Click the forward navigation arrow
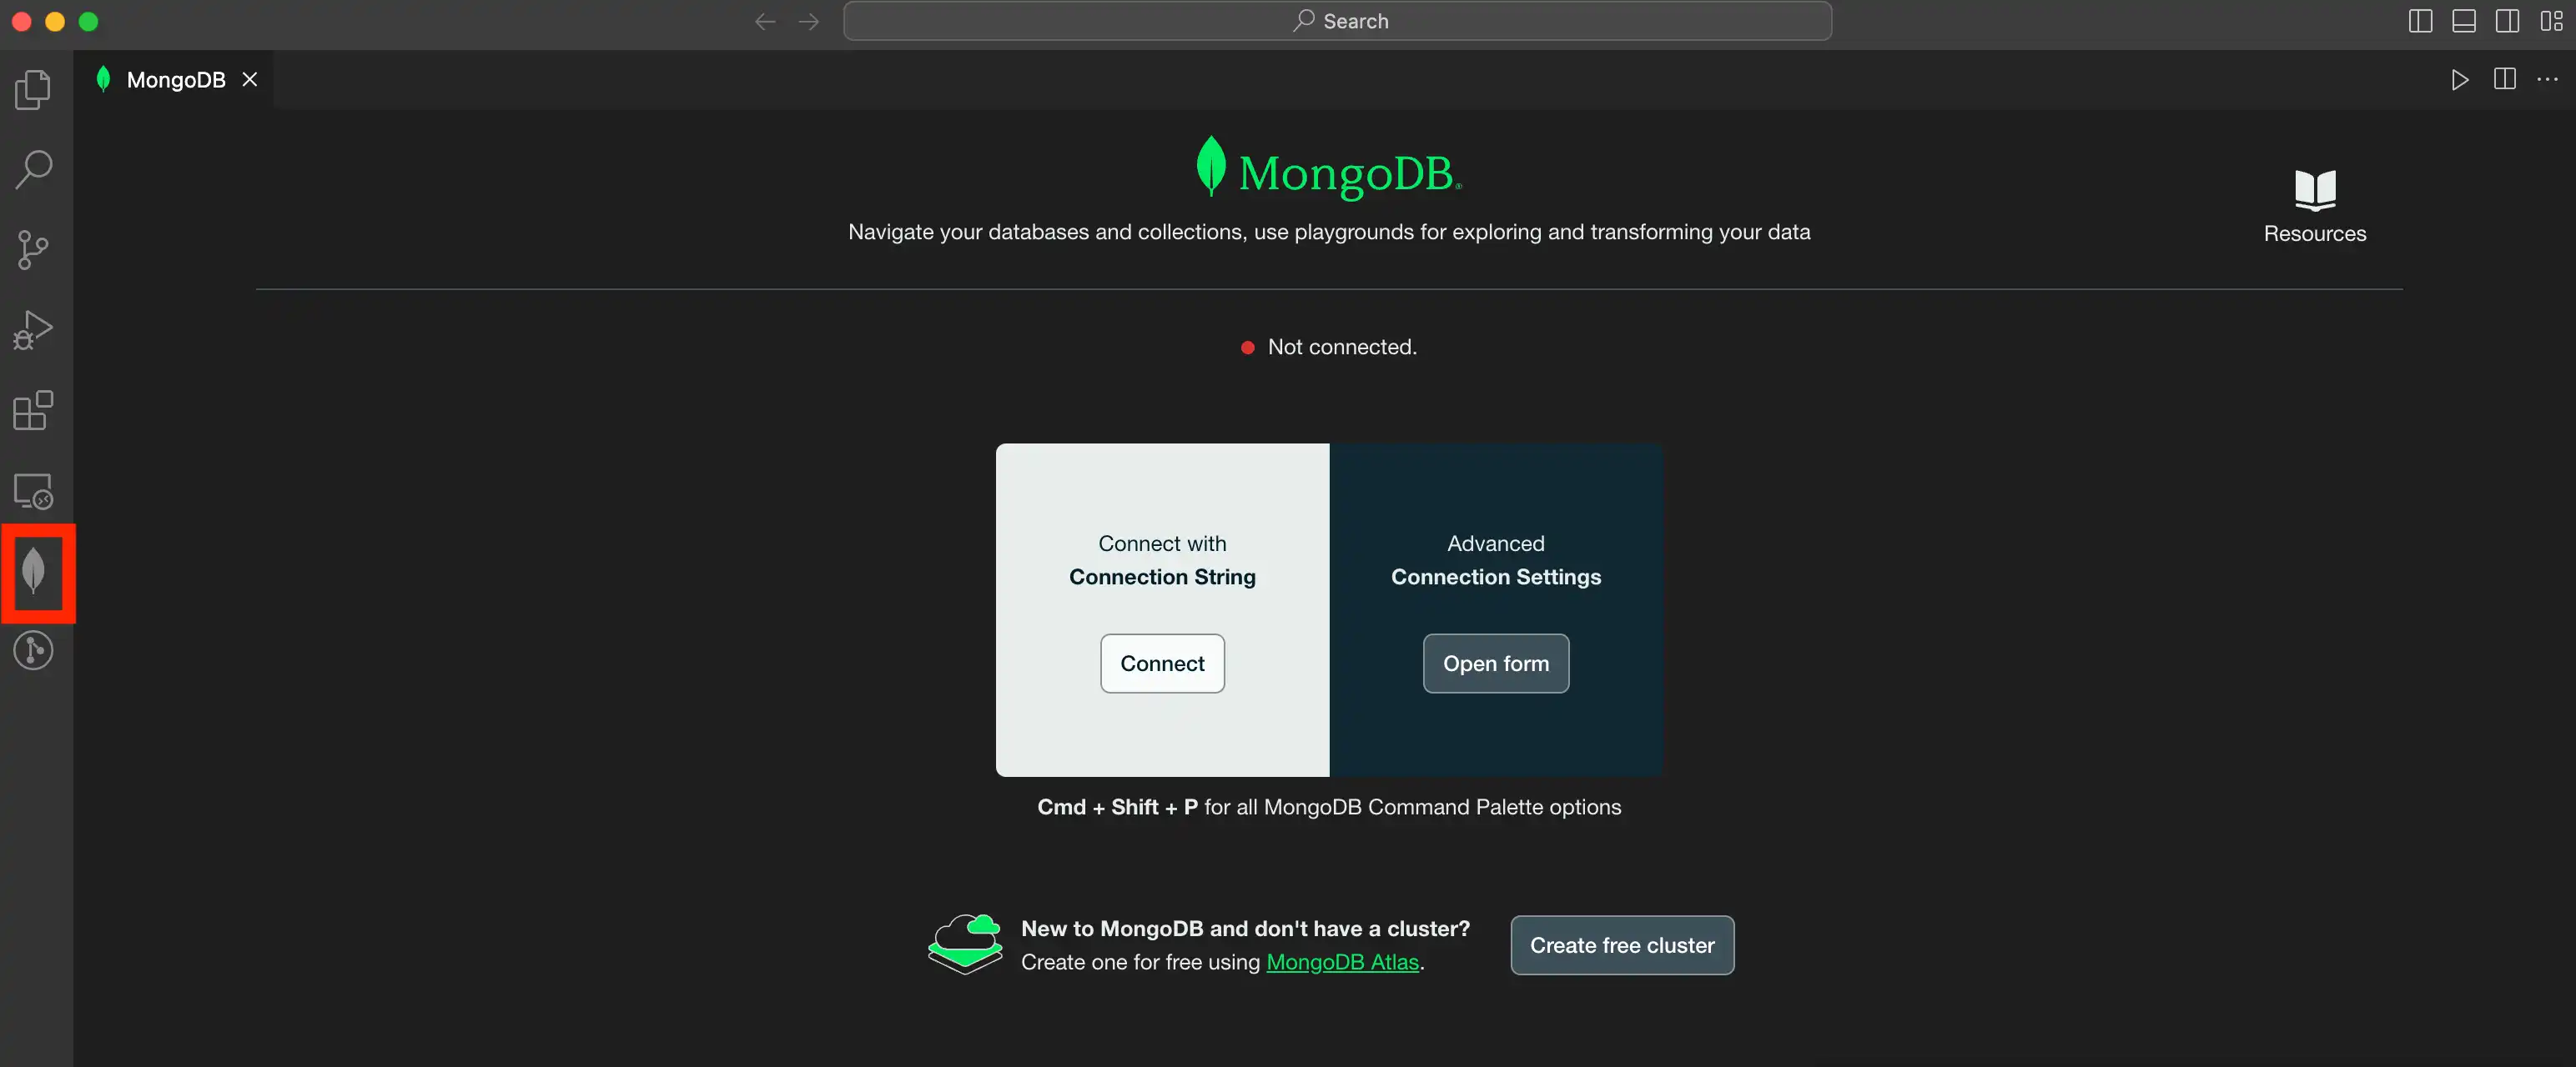Screen dimensions: 2576x1067 [x=808, y=20]
